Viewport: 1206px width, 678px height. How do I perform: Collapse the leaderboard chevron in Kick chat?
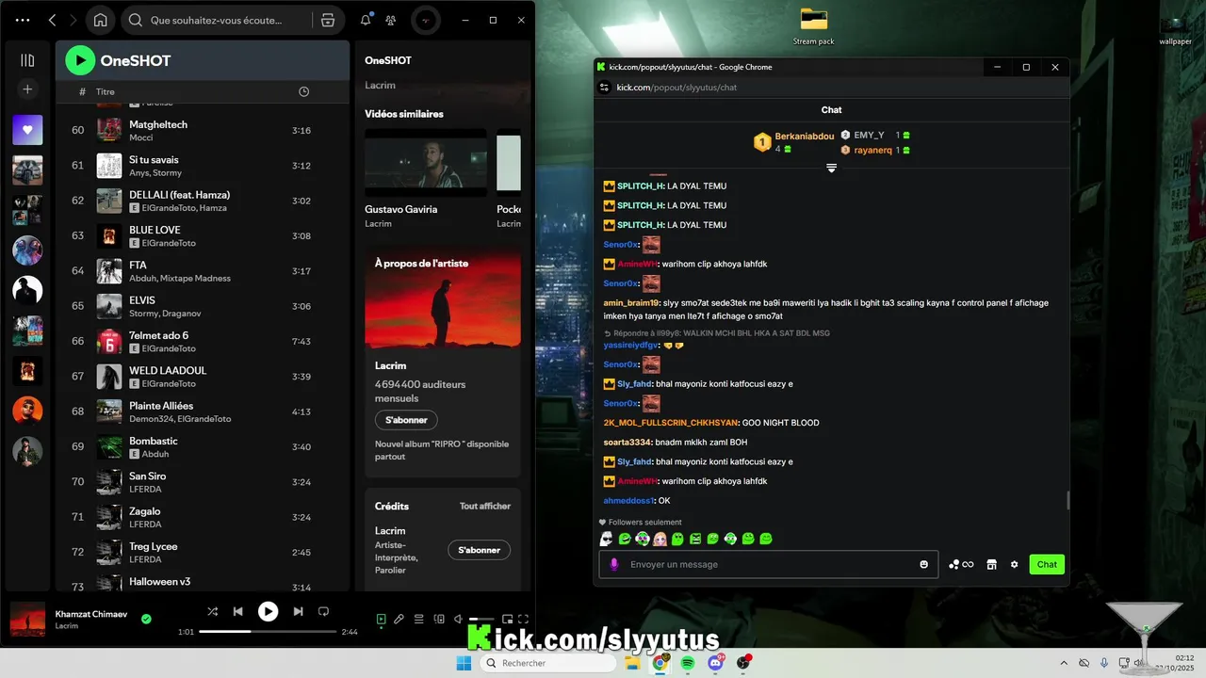(x=831, y=168)
